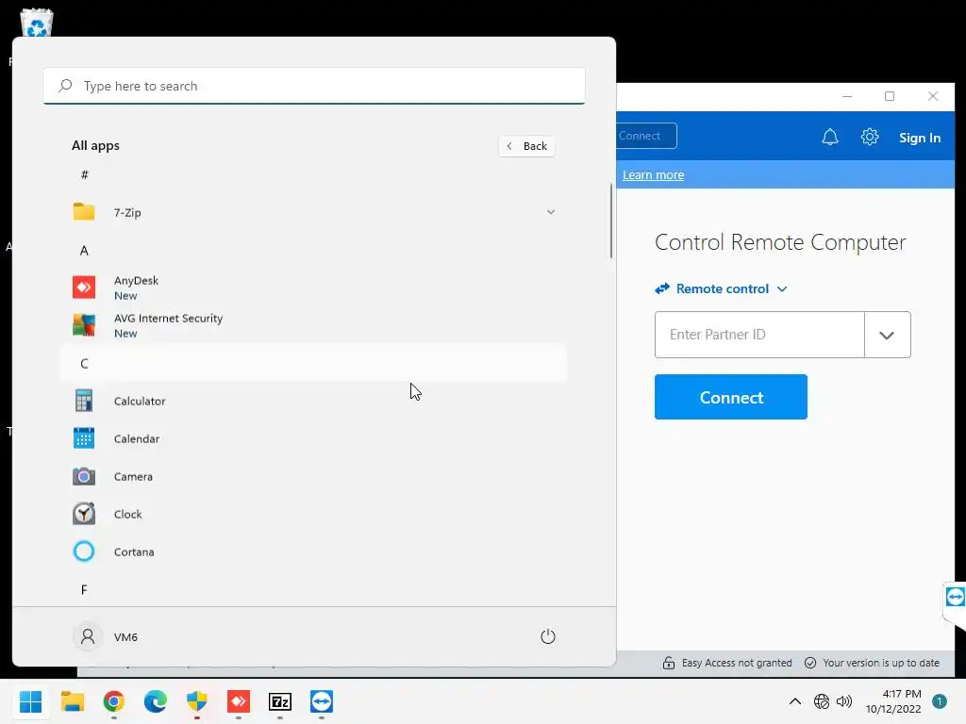Open the Remote control mode dropdown
Viewport: 966px width, 724px height.
click(x=722, y=288)
